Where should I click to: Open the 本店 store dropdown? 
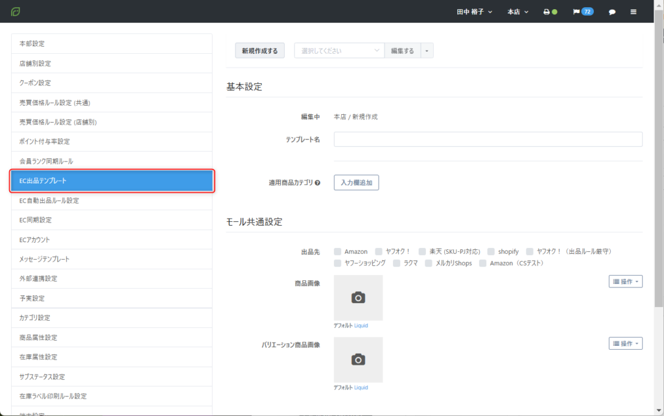pos(518,12)
